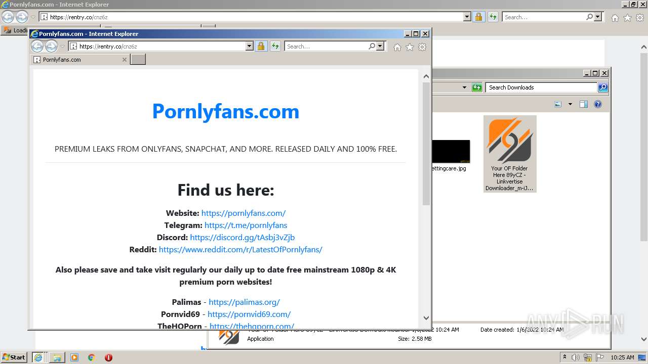Image resolution: width=648 pixels, height=364 pixels.
Task: Click the Tools gear in the background IE window
Action: (x=640, y=18)
